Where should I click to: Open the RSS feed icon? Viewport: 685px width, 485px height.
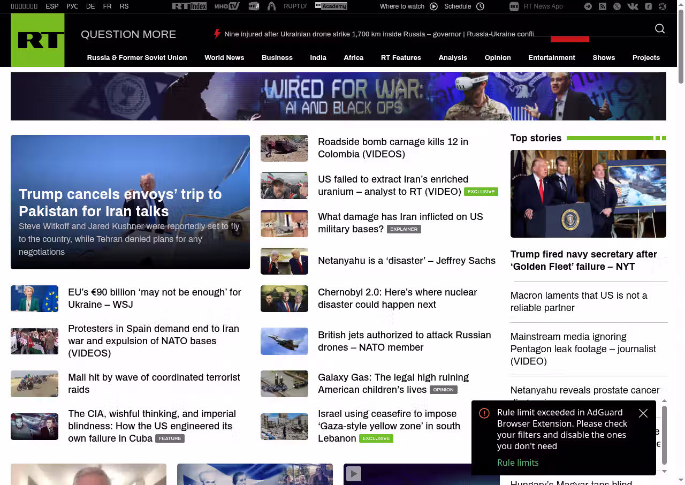tap(603, 6)
